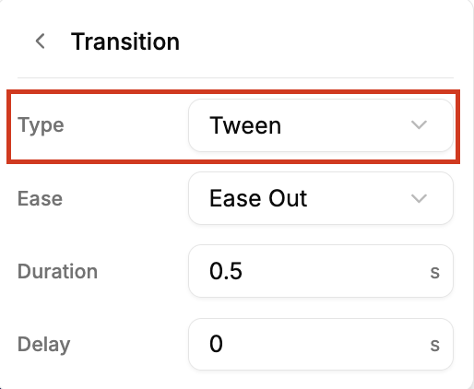Click the Ease label
The image size is (474, 389).
pyautogui.click(x=40, y=198)
